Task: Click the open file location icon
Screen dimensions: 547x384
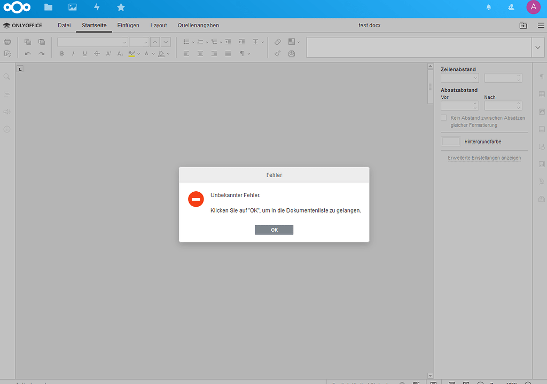Action: pos(523,26)
